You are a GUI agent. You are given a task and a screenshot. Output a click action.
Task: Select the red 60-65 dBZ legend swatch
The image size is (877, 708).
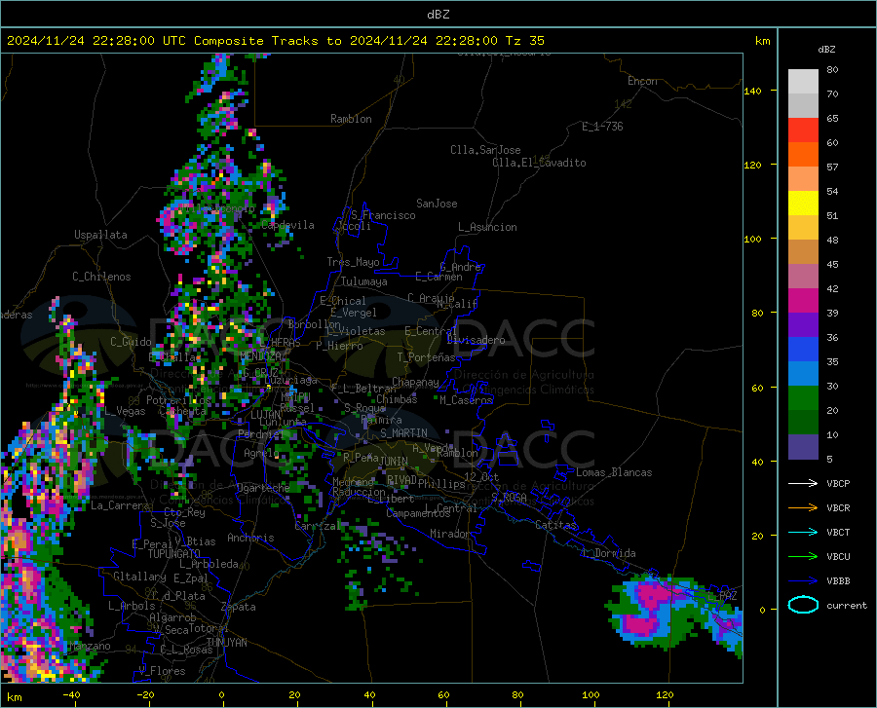pos(803,130)
